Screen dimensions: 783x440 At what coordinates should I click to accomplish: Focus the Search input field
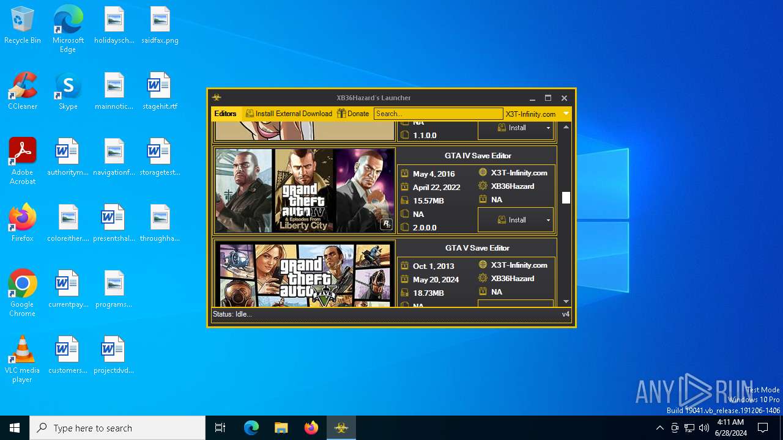(438, 114)
